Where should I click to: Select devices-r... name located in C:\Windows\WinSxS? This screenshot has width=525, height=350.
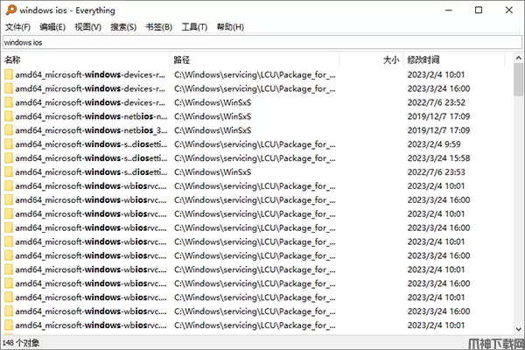pos(90,102)
